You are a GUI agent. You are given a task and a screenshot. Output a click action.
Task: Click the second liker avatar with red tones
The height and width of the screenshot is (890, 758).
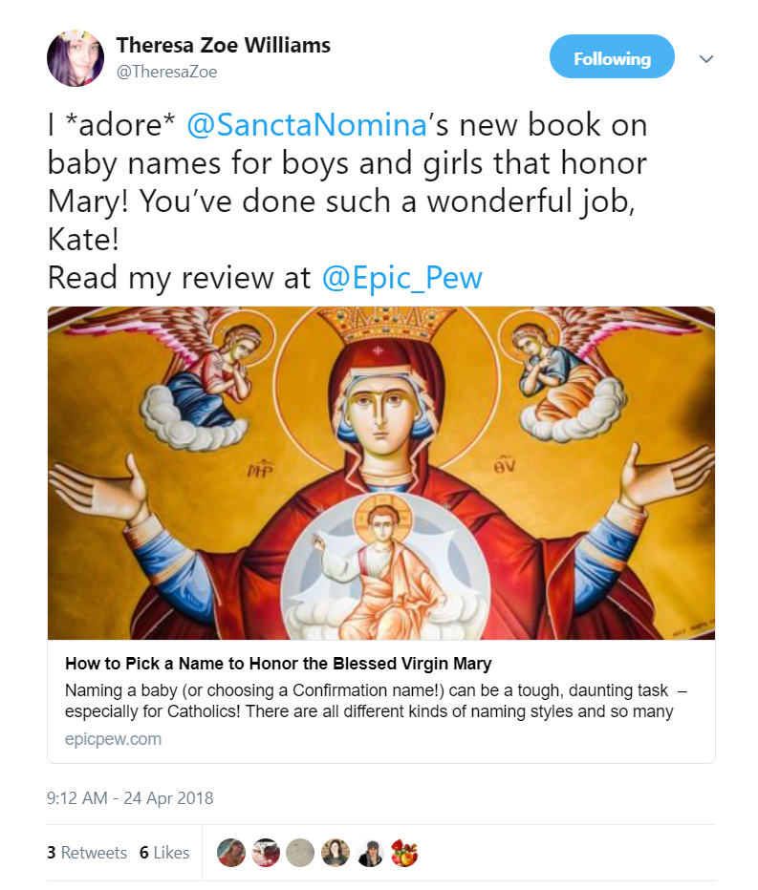(266, 853)
